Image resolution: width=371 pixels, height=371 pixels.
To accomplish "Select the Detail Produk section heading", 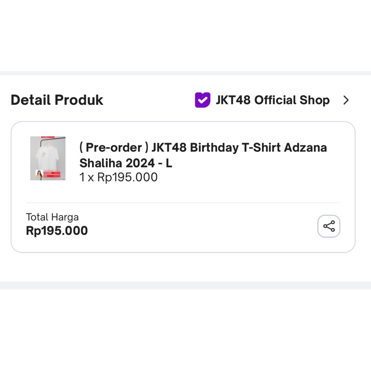I will click(57, 100).
